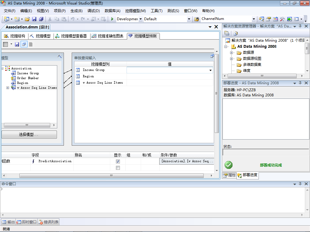Open the query view dropdown arrow beside grid icon
The width and height of the screenshot is (310, 232).
click(11, 44)
